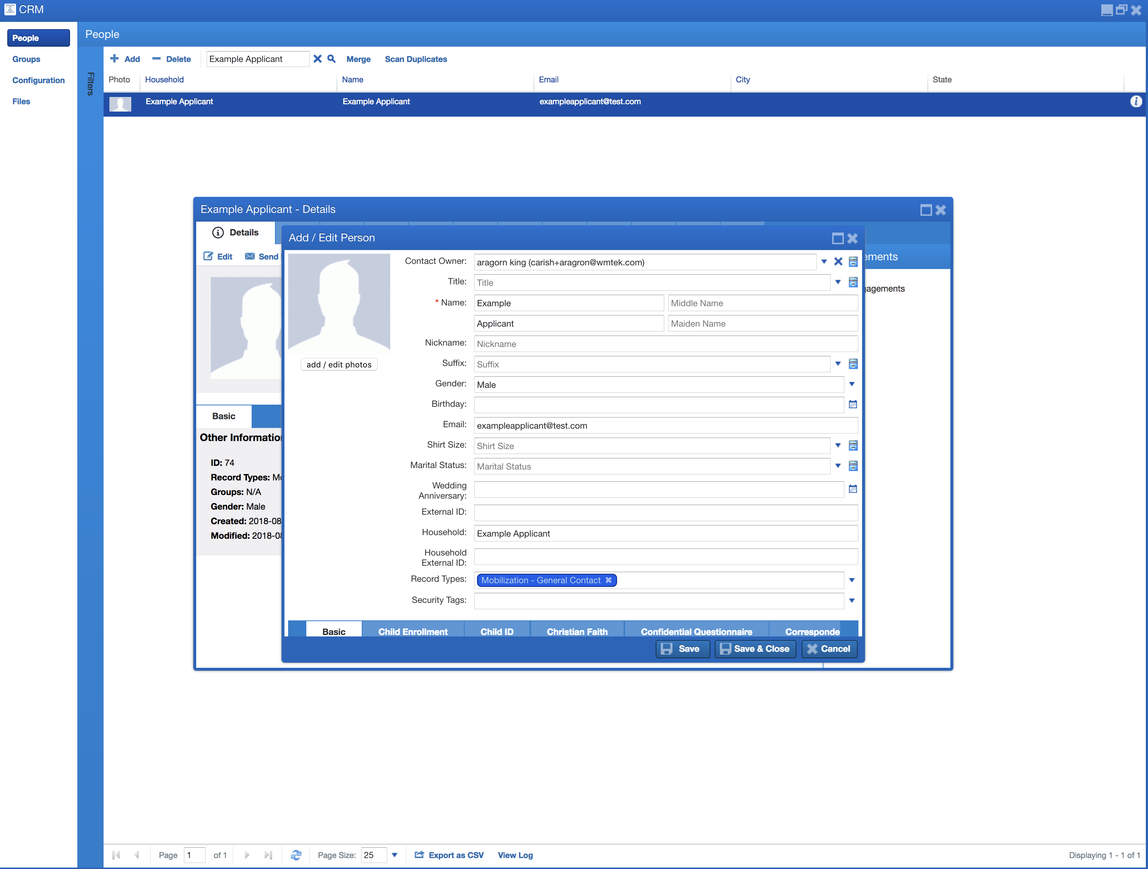Click the Edit pencil icon in Details panel
Image resolution: width=1148 pixels, height=869 pixels.
pos(209,256)
